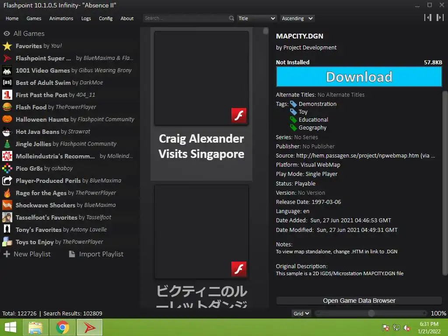Focus the Search input field
Screen dimensions: 448x336
185,18
